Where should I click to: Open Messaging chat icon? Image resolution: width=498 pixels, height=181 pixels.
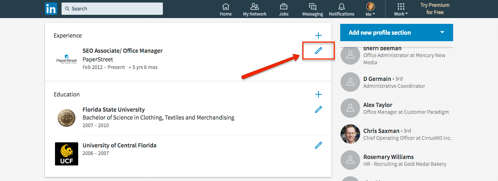coord(313,10)
